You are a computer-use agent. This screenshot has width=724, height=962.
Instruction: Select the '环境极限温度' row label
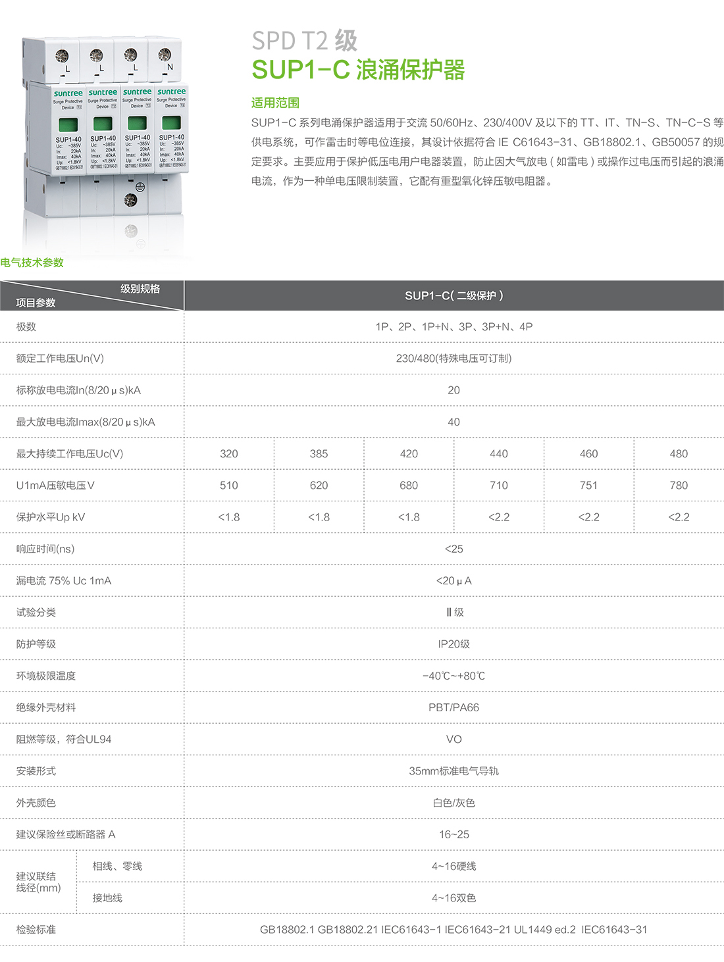[46, 676]
